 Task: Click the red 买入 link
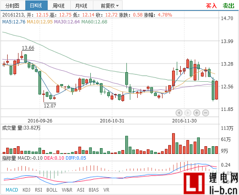(211, 6)
